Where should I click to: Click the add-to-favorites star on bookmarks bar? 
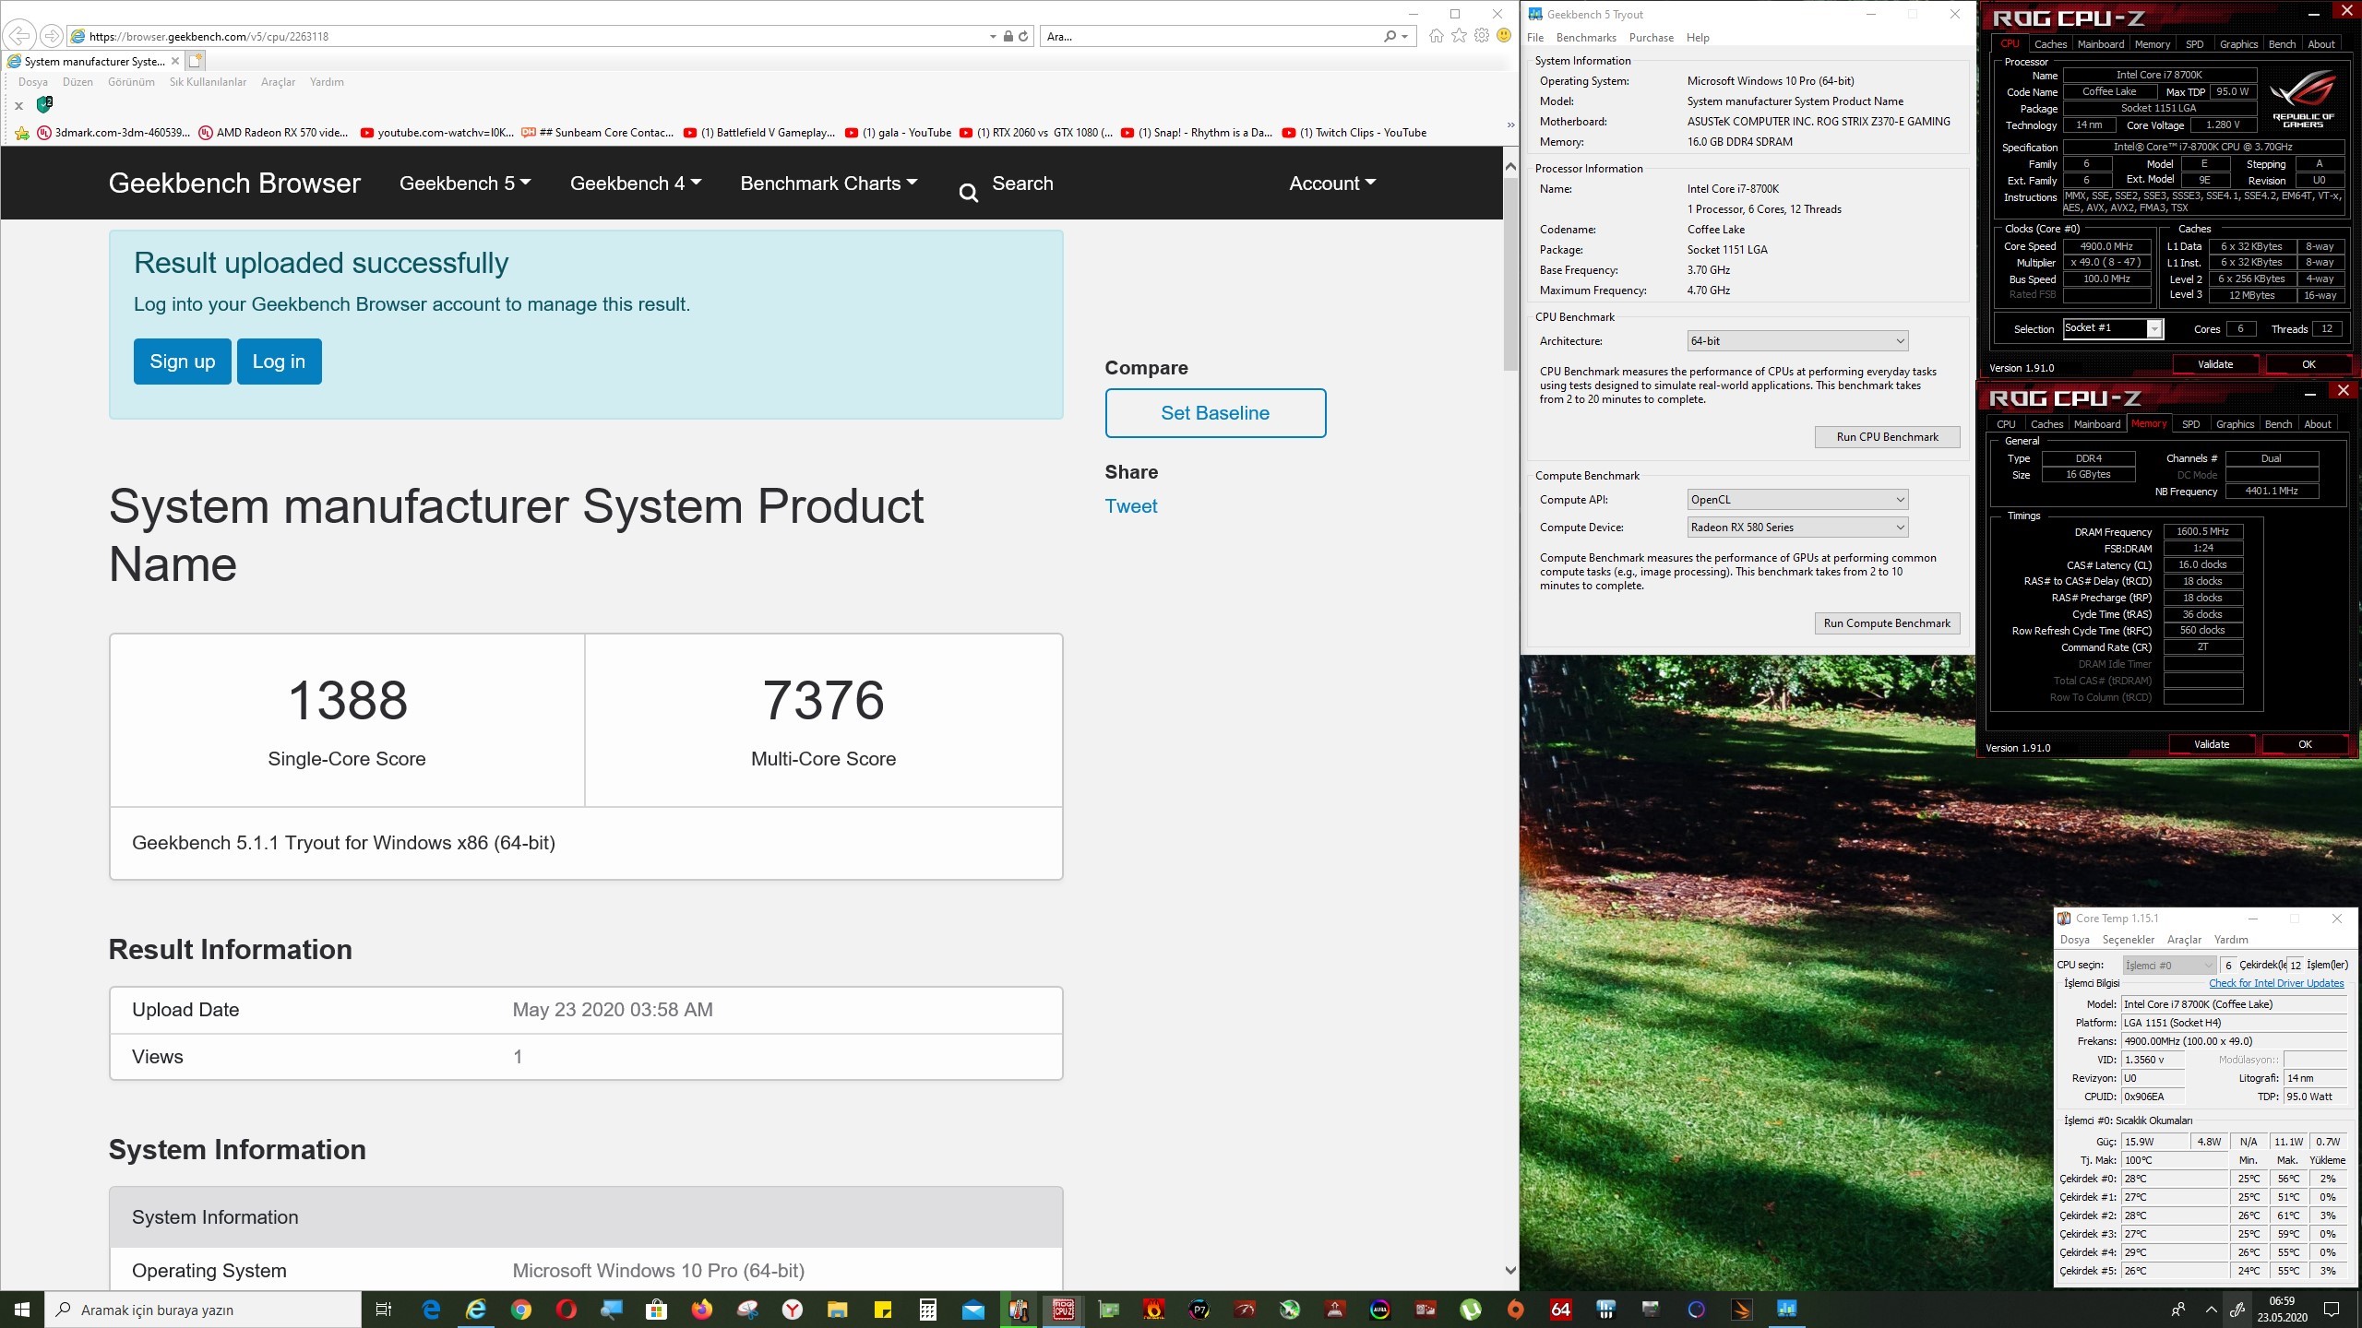21,133
